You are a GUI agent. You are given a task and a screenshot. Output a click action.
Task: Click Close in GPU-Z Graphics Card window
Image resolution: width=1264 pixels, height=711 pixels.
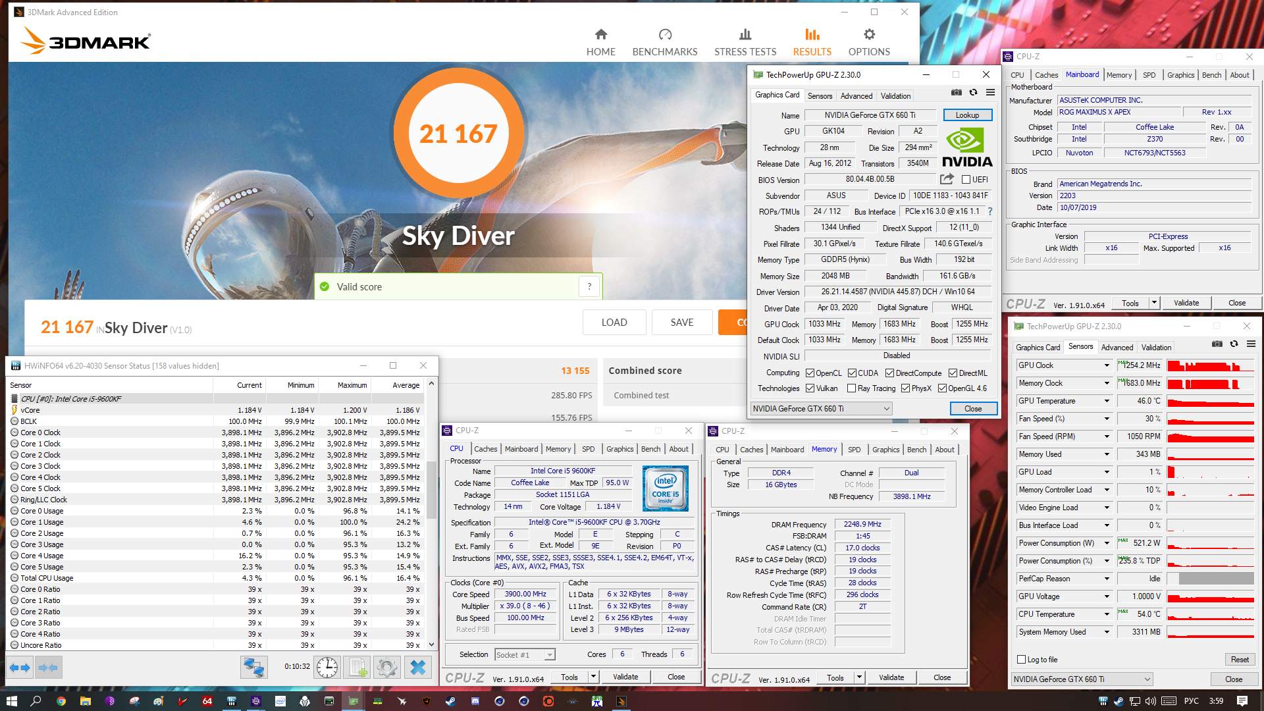click(973, 409)
